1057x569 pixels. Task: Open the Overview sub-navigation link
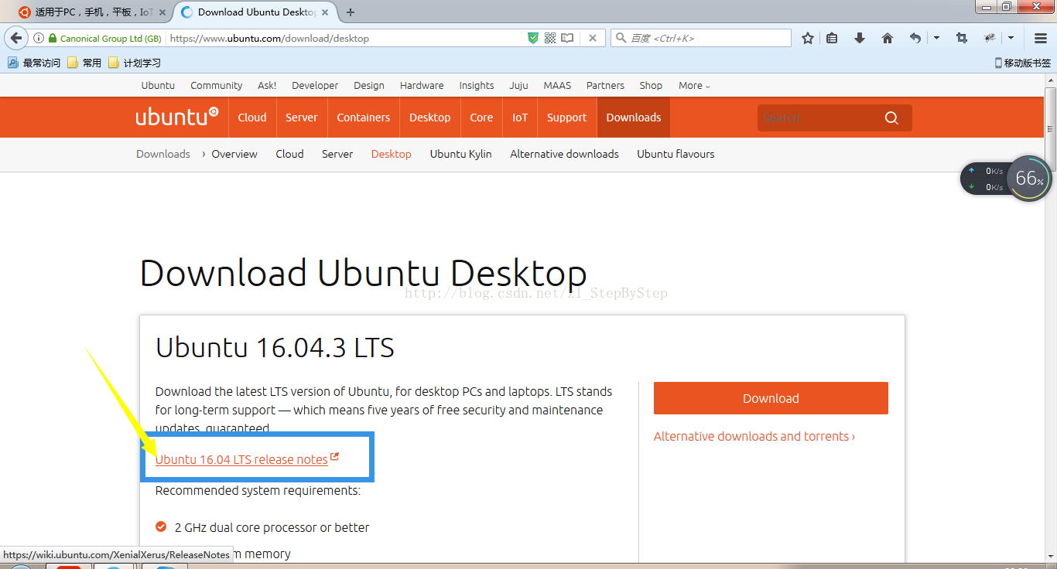[234, 154]
